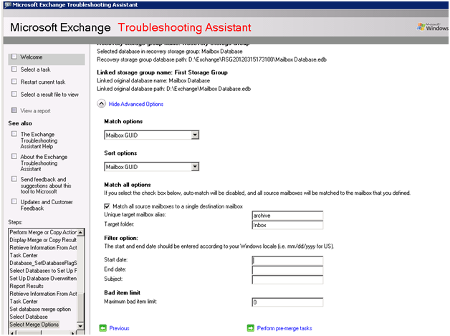450x336 pixels.
Task: Click the Start date field
Action: 287,260
